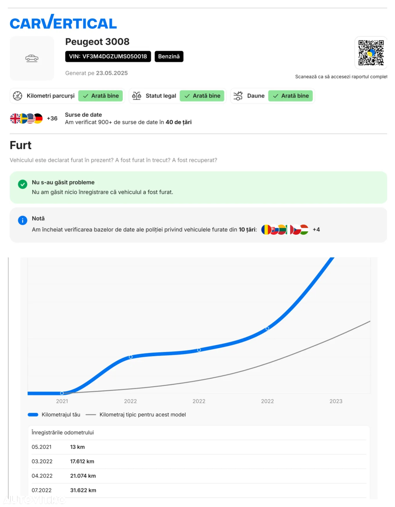Click the VIN VF3M4DGZUMS050018 label
The height and width of the screenshot is (507, 395).
coord(108,56)
